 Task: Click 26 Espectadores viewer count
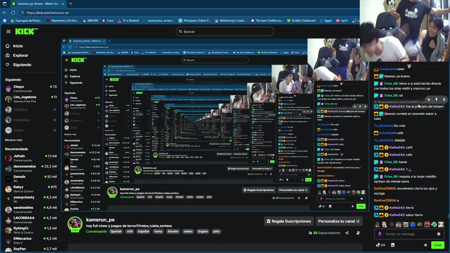tap(324, 233)
